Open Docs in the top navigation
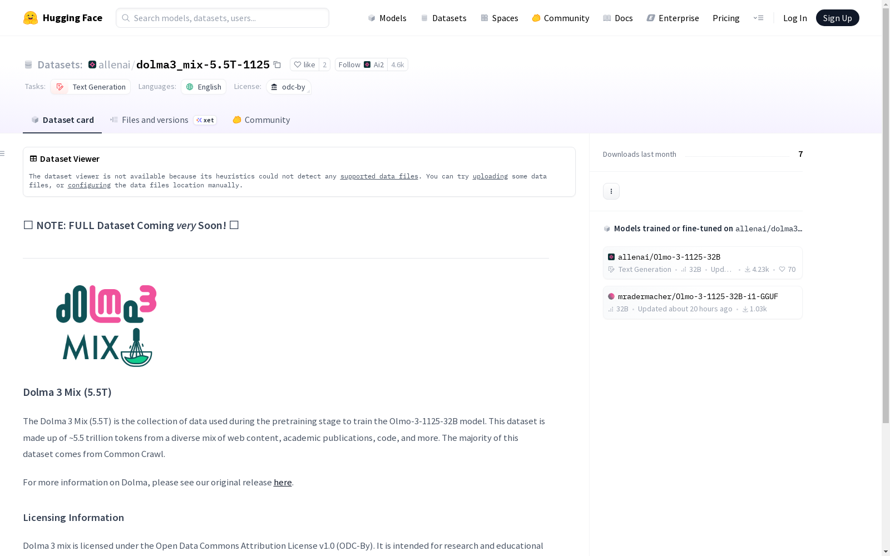Image resolution: width=890 pixels, height=556 pixels. pos(618,18)
